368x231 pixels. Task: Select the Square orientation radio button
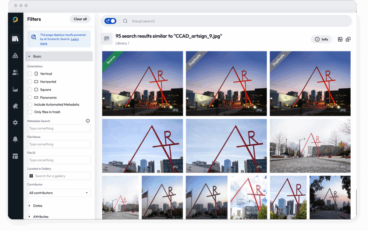[x=29, y=90]
